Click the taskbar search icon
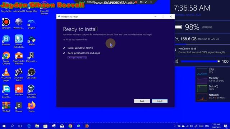The height and width of the screenshot is (129, 230). pos(12,126)
